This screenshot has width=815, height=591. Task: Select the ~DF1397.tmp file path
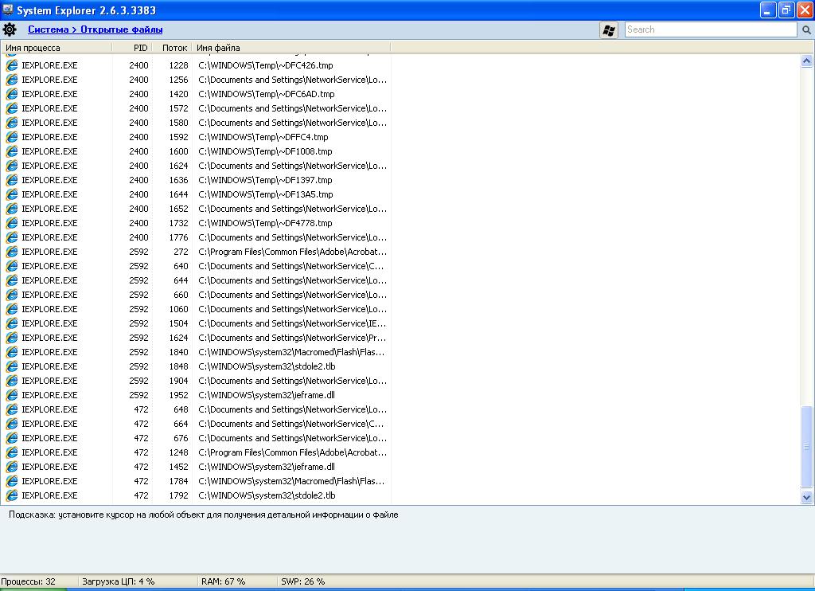point(265,180)
